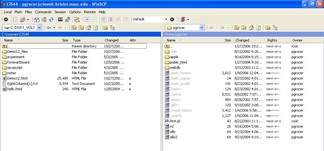
Task: Go to local parent directory icon
Action: 74,28
